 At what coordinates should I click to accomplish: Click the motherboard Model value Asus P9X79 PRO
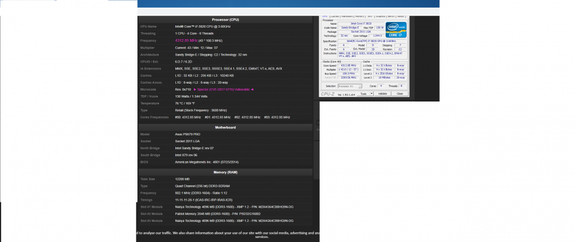point(188,135)
